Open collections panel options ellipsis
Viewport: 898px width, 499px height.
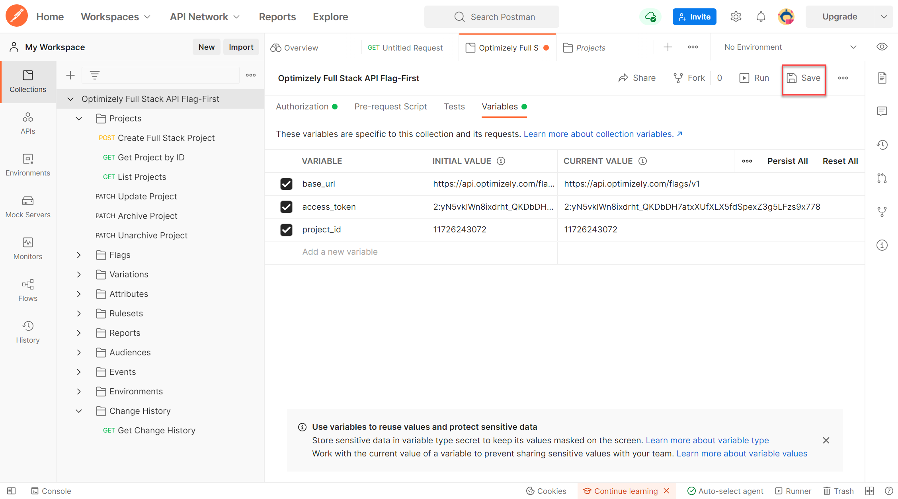pyautogui.click(x=251, y=75)
